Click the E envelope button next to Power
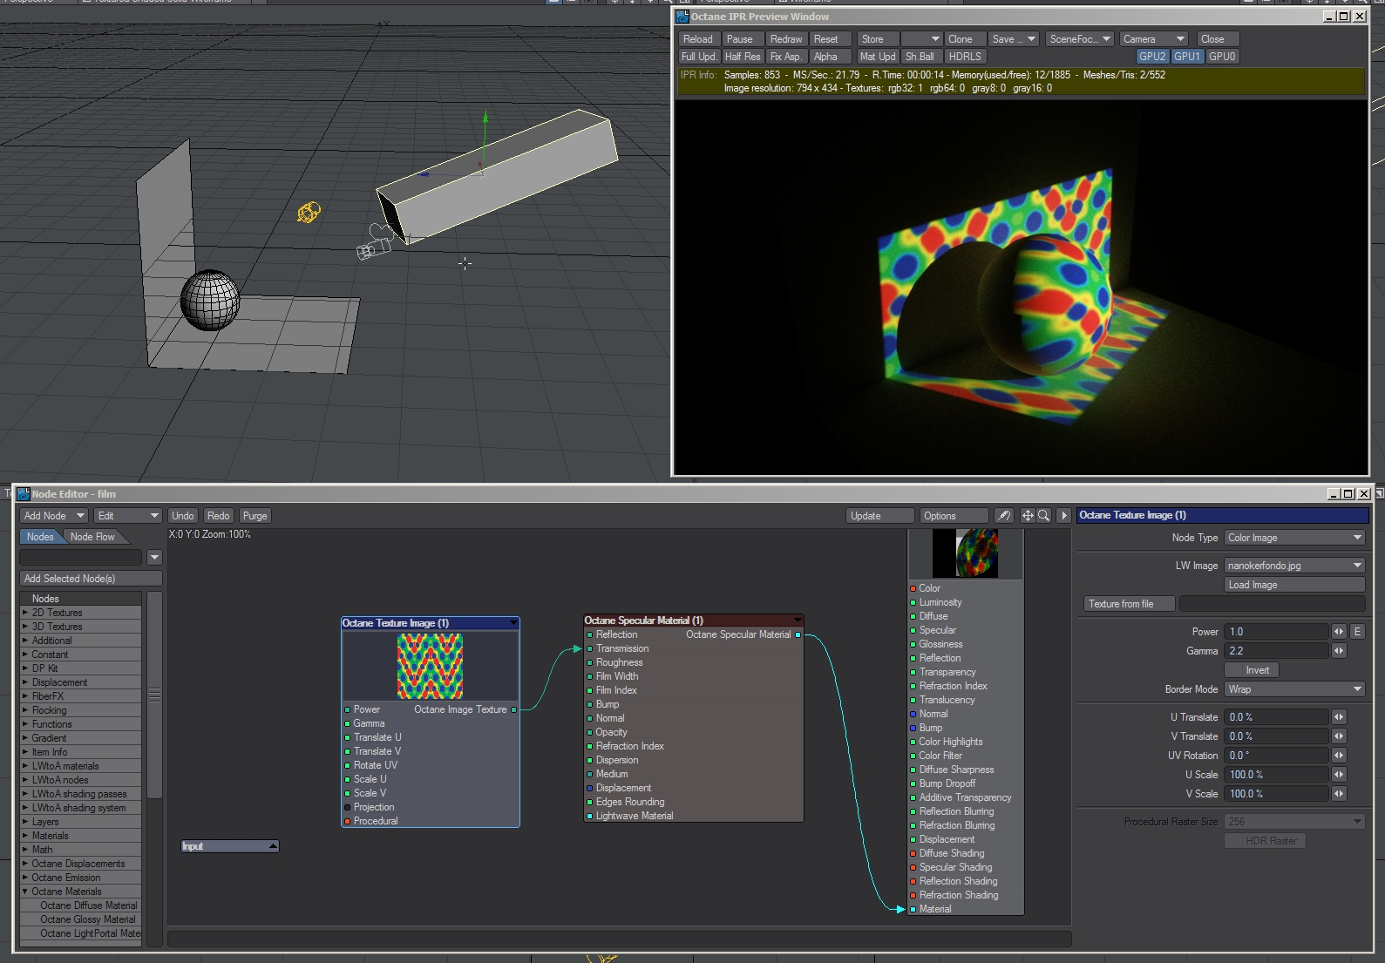 click(x=1357, y=632)
